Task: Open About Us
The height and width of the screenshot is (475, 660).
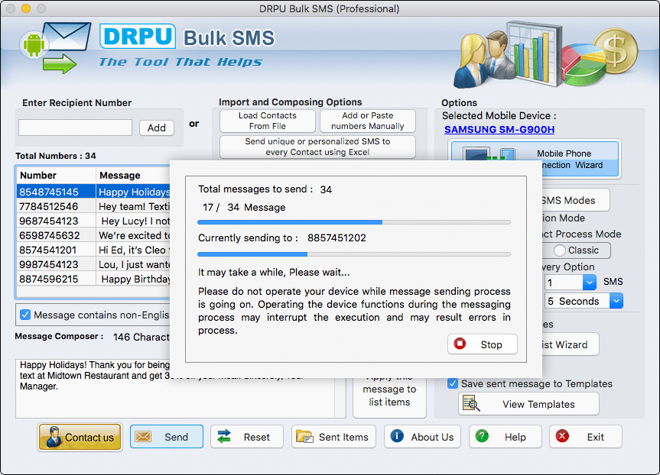Action: click(x=422, y=437)
